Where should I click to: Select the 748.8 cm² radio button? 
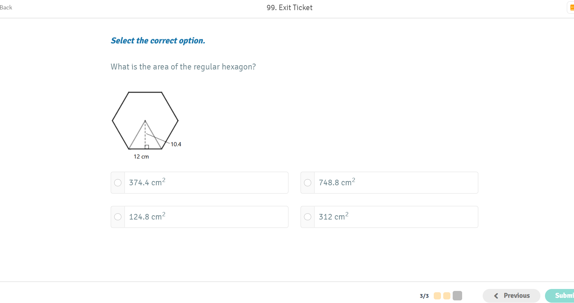point(308,183)
